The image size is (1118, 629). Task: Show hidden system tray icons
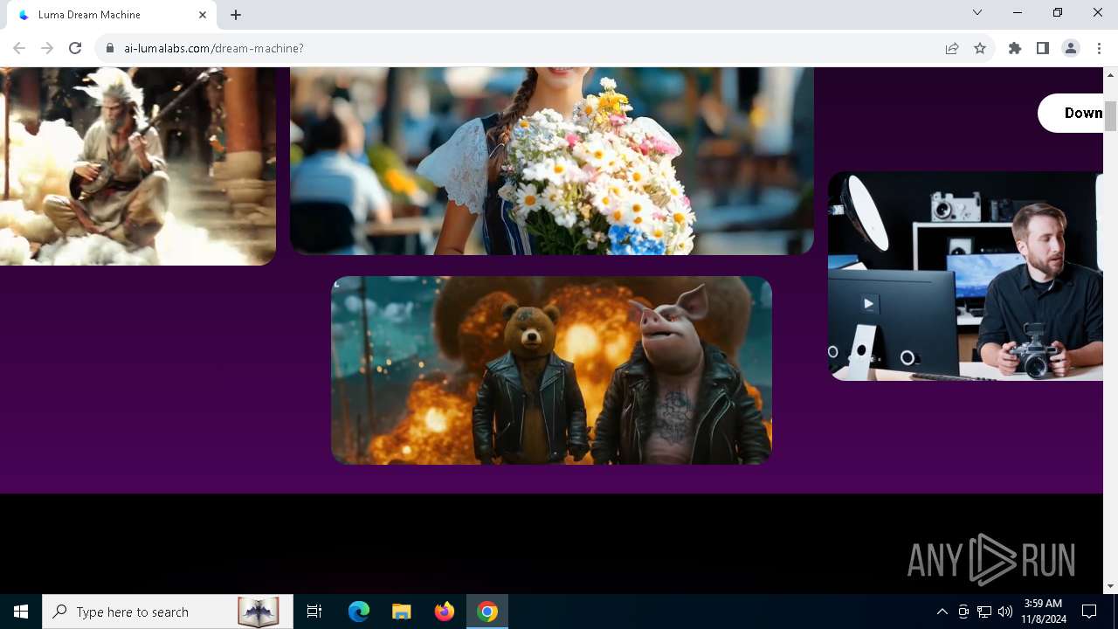(x=942, y=612)
